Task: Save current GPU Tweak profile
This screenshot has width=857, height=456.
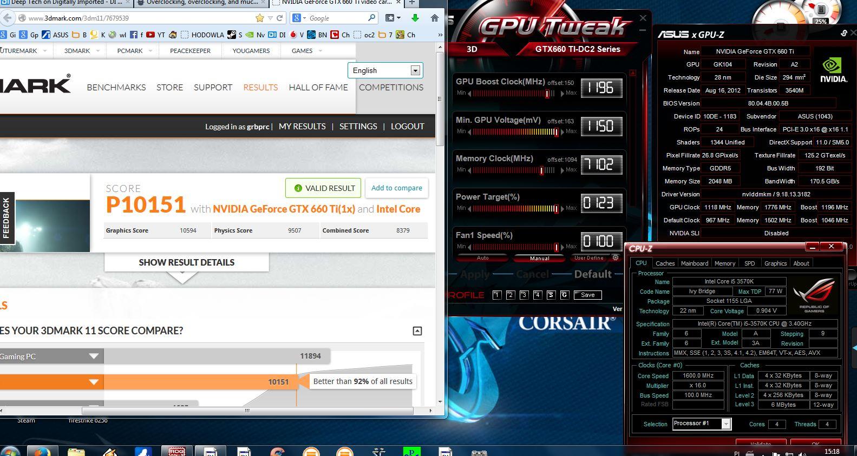Action: (588, 295)
